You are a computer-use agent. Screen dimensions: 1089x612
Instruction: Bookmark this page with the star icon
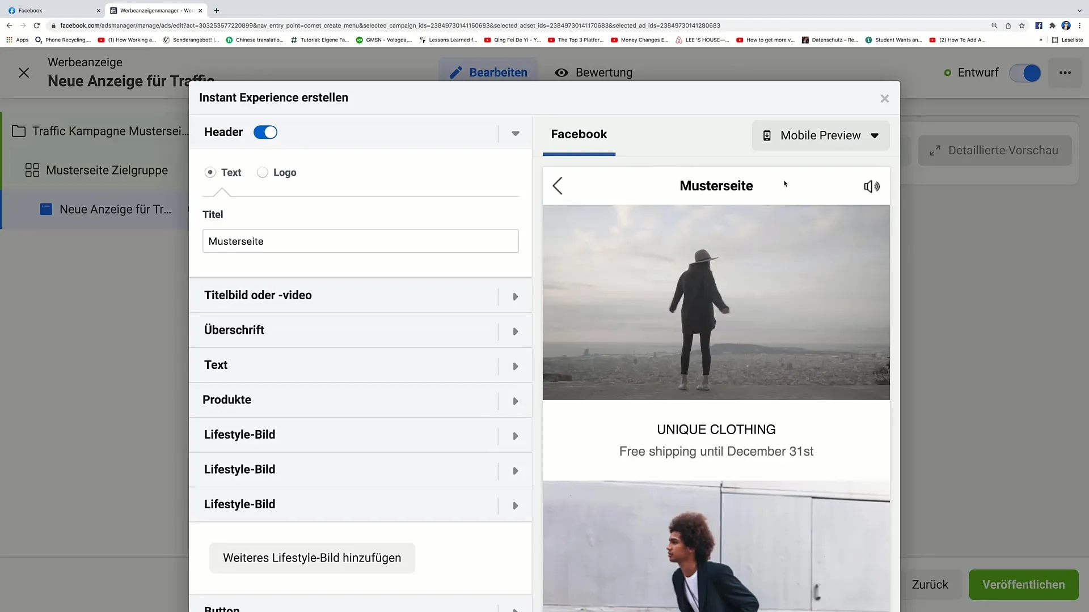pyautogui.click(x=1022, y=25)
